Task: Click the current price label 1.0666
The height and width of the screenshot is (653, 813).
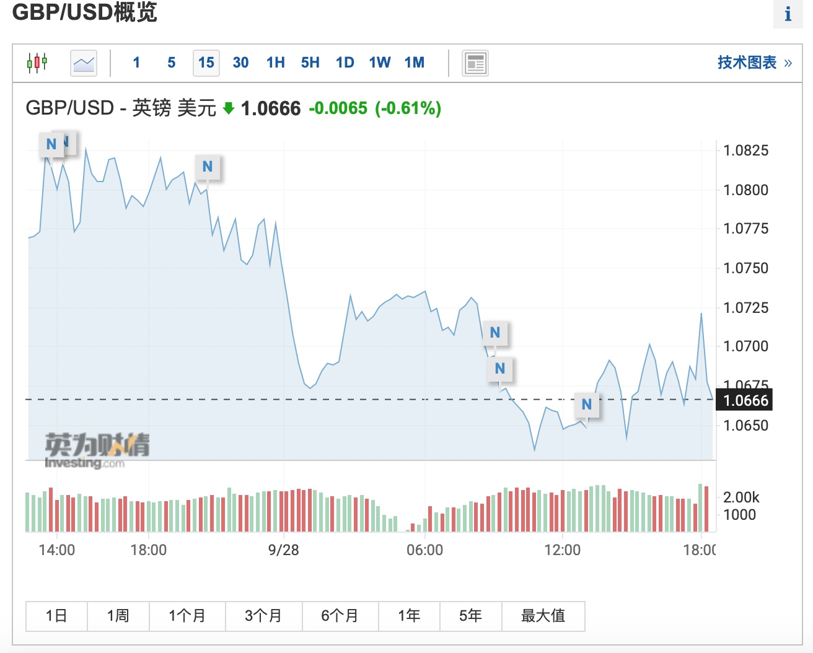Action: point(745,400)
